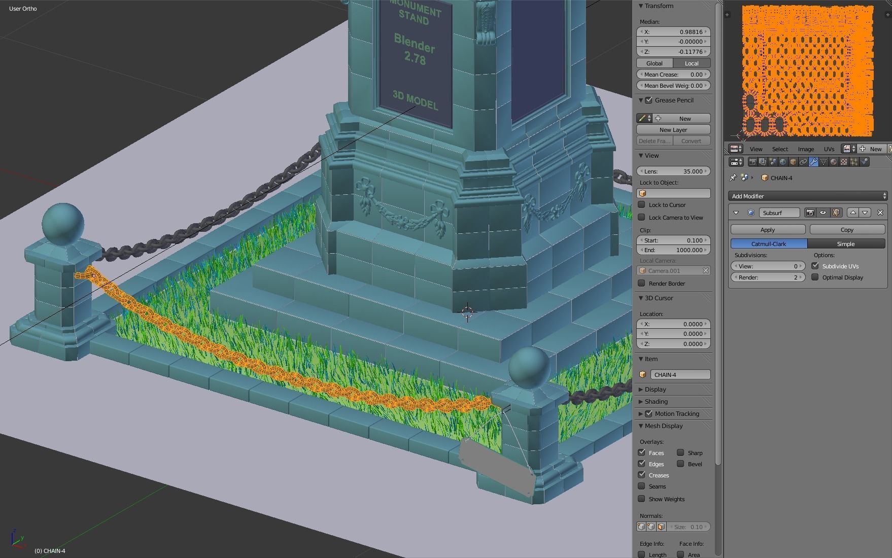
Task: Click the cube icon in Lock to Object field
Action: (x=643, y=193)
